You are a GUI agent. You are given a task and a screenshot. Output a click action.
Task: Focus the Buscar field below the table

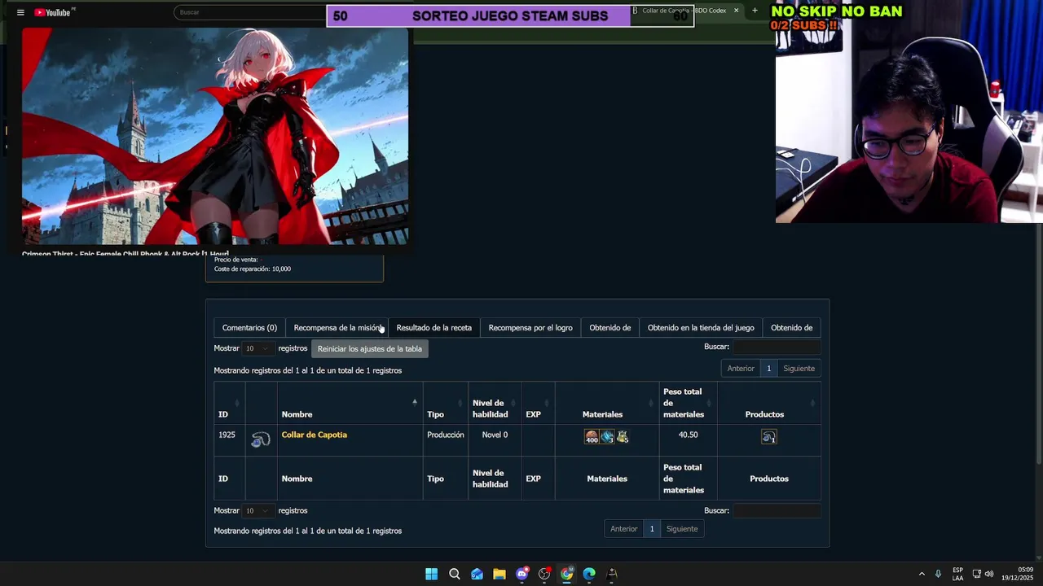click(x=777, y=511)
